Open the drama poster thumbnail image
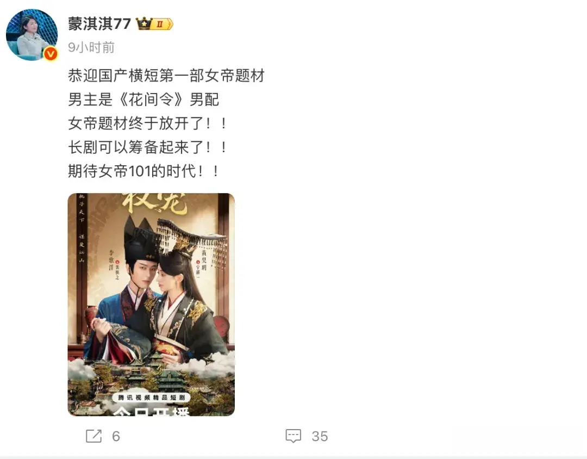Screen dimensions: 587x459 click(x=151, y=305)
